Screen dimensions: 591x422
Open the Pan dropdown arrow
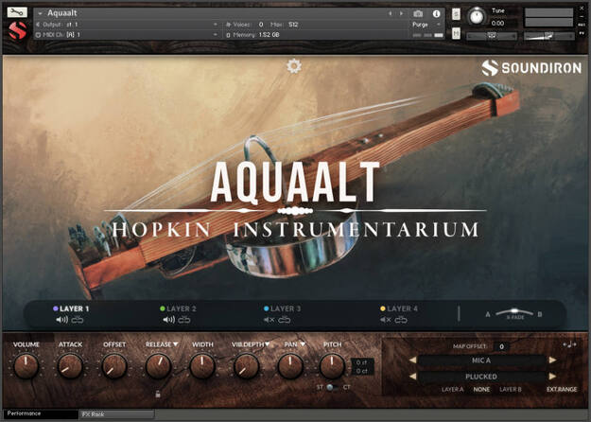tap(303, 344)
